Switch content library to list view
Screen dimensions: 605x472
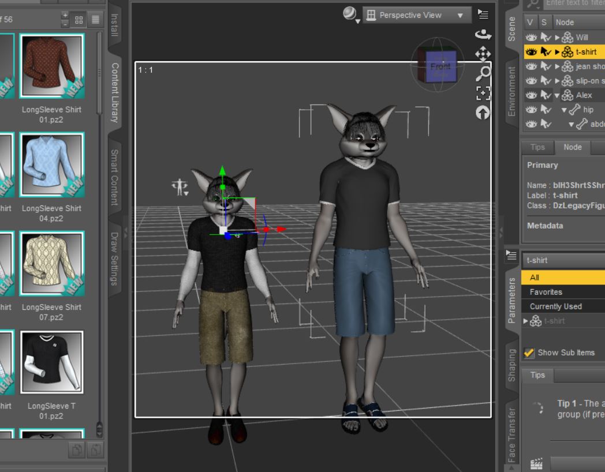point(95,20)
